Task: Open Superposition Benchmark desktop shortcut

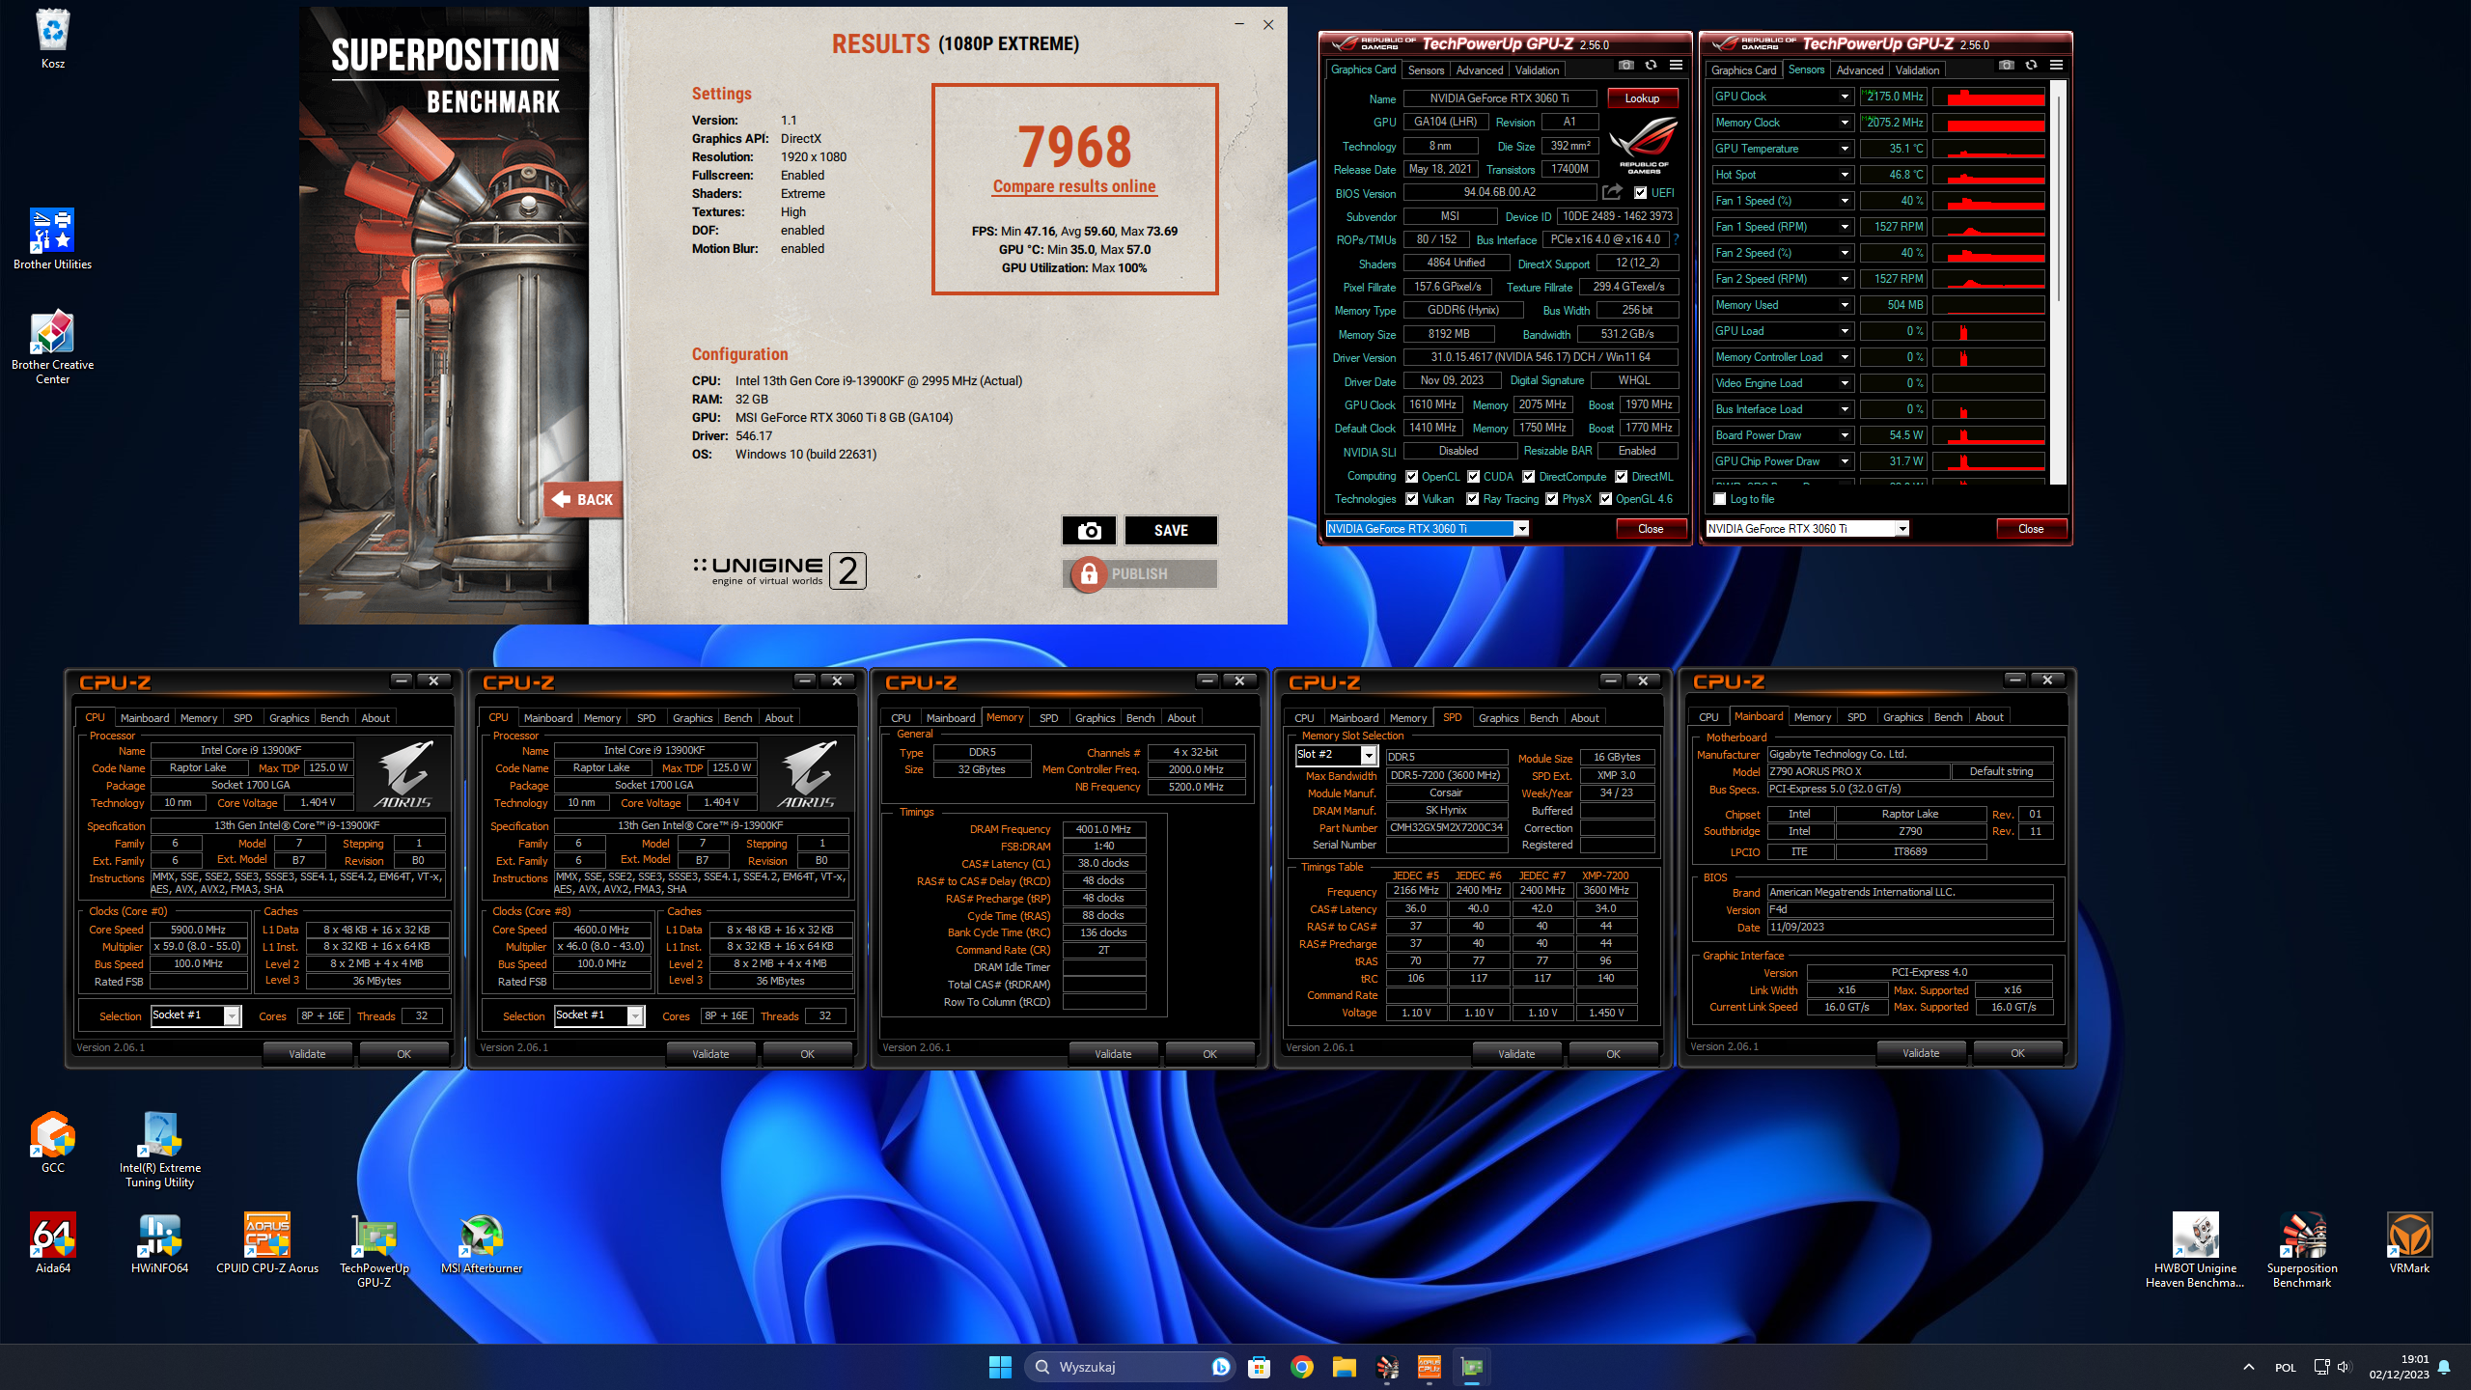Action: point(2302,1250)
